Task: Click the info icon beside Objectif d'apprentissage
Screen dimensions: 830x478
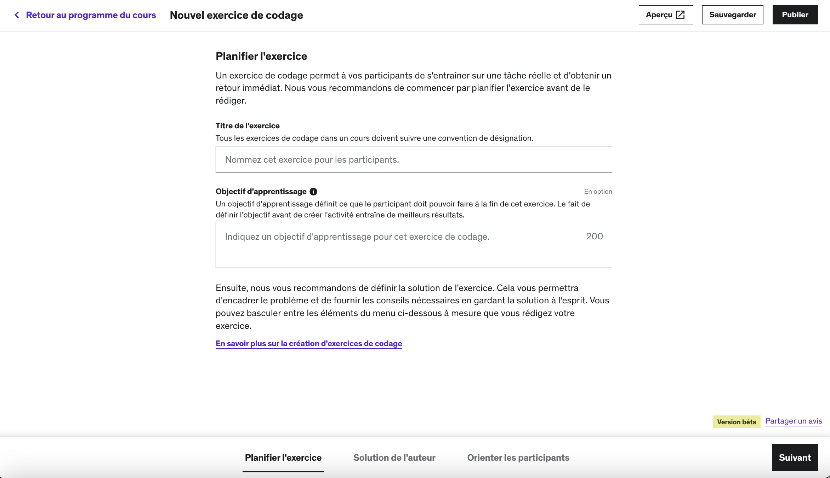Action: [313, 192]
